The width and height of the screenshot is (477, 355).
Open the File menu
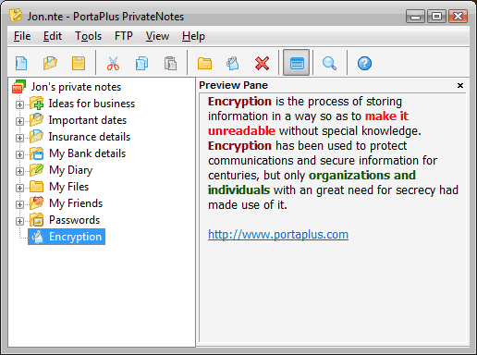22,36
